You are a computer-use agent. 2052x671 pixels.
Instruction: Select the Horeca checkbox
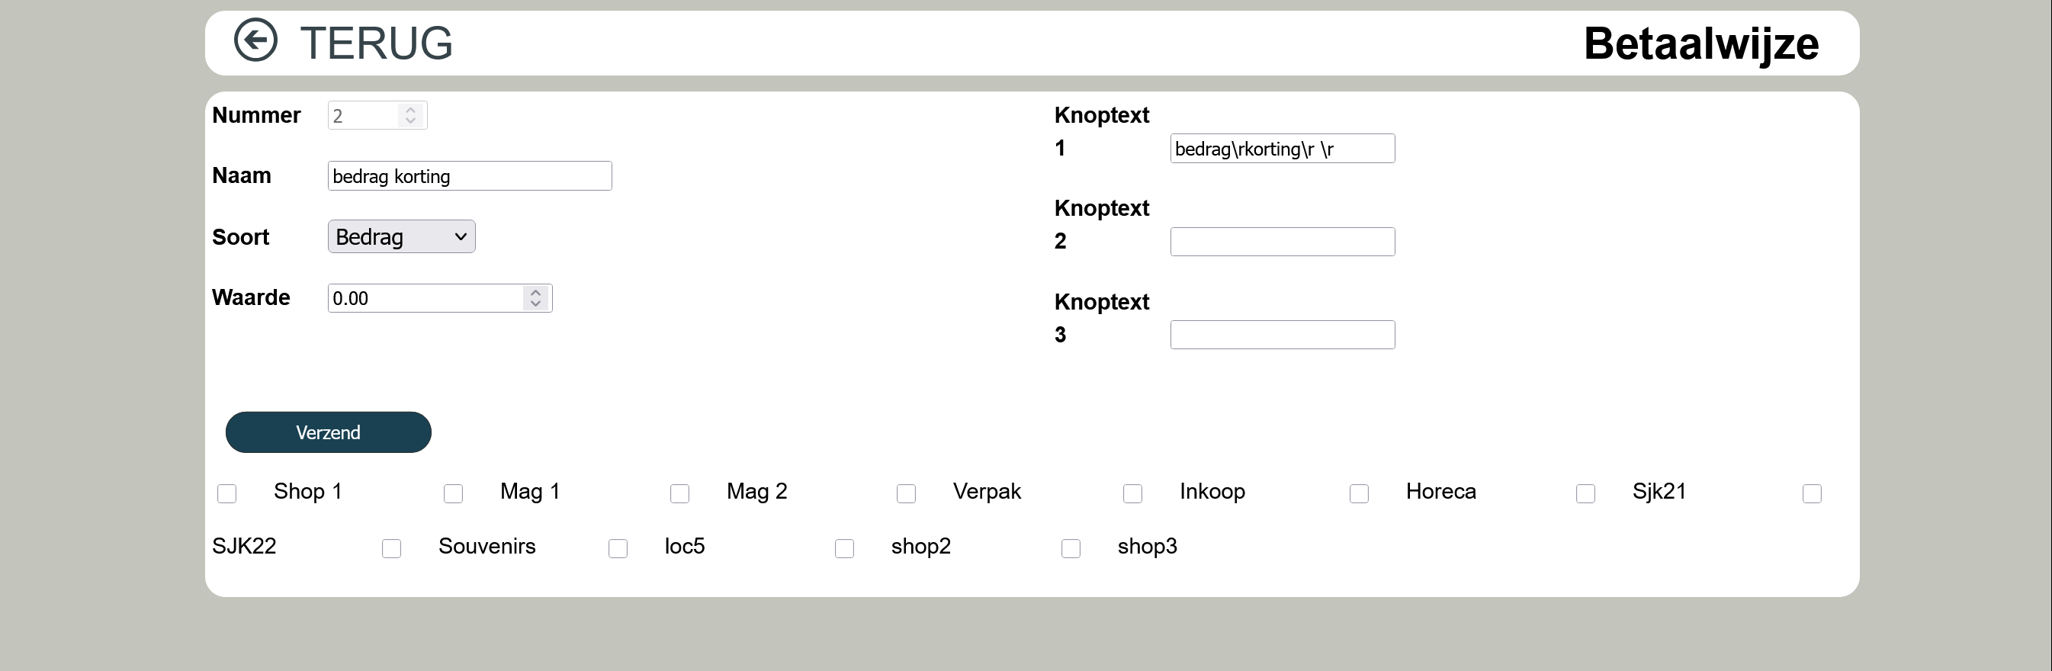tap(1359, 493)
